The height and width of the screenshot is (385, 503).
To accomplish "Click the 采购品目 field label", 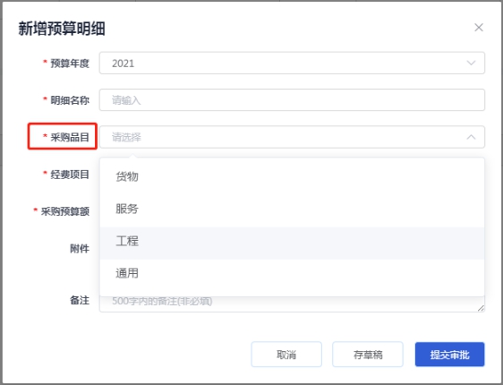I will [70, 137].
